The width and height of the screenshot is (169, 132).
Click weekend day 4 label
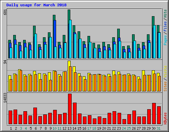pyautogui.click(x=26, y=128)
